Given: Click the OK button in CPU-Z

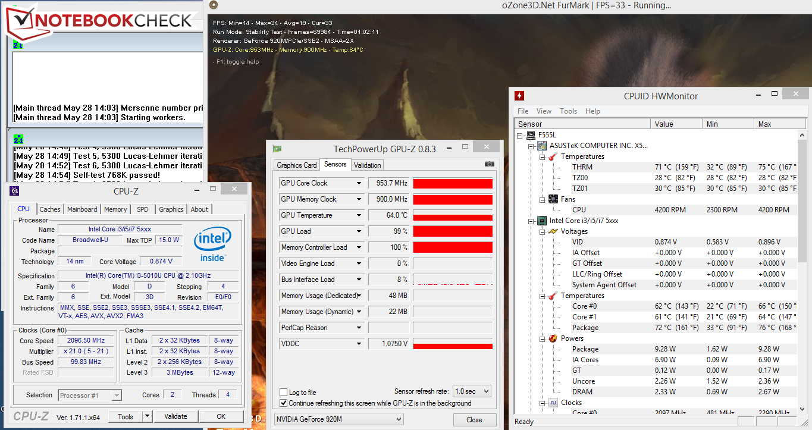Looking at the screenshot, I should pos(221,416).
